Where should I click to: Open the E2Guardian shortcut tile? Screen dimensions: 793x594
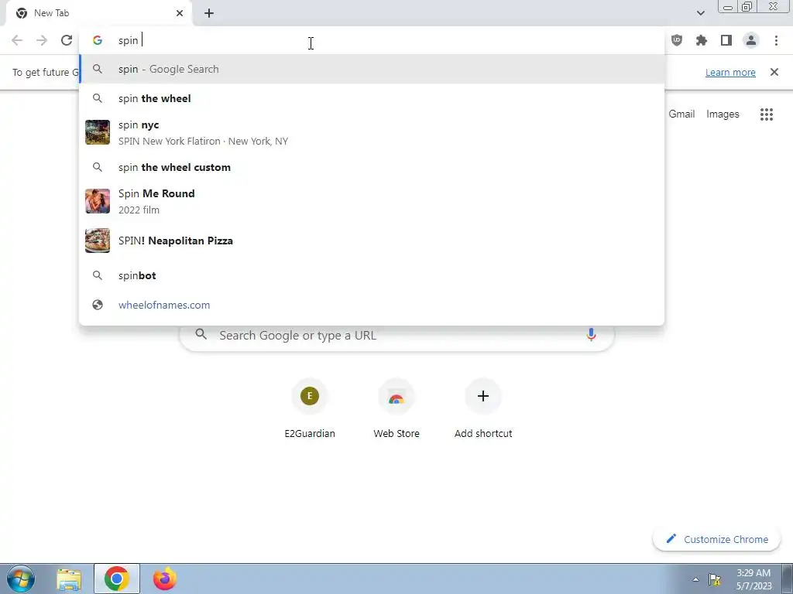click(310, 409)
